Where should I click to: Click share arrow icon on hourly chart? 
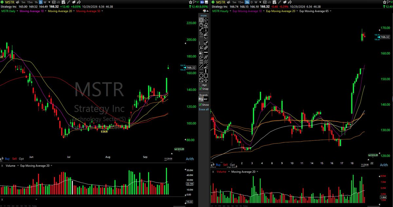(290, 2)
